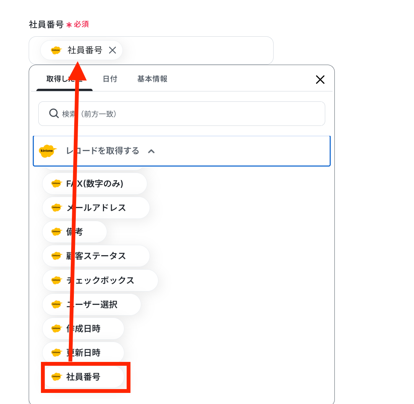Collapse the レコードを取得する header row

[x=182, y=151]
